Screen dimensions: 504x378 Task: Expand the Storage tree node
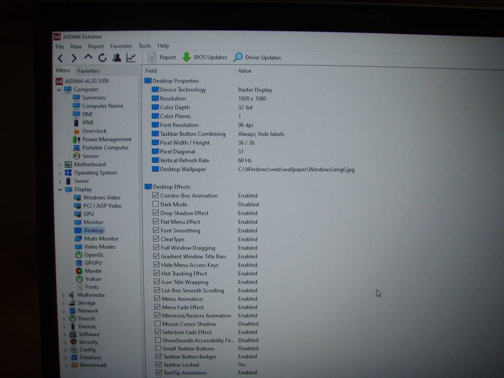coord(64,303)
